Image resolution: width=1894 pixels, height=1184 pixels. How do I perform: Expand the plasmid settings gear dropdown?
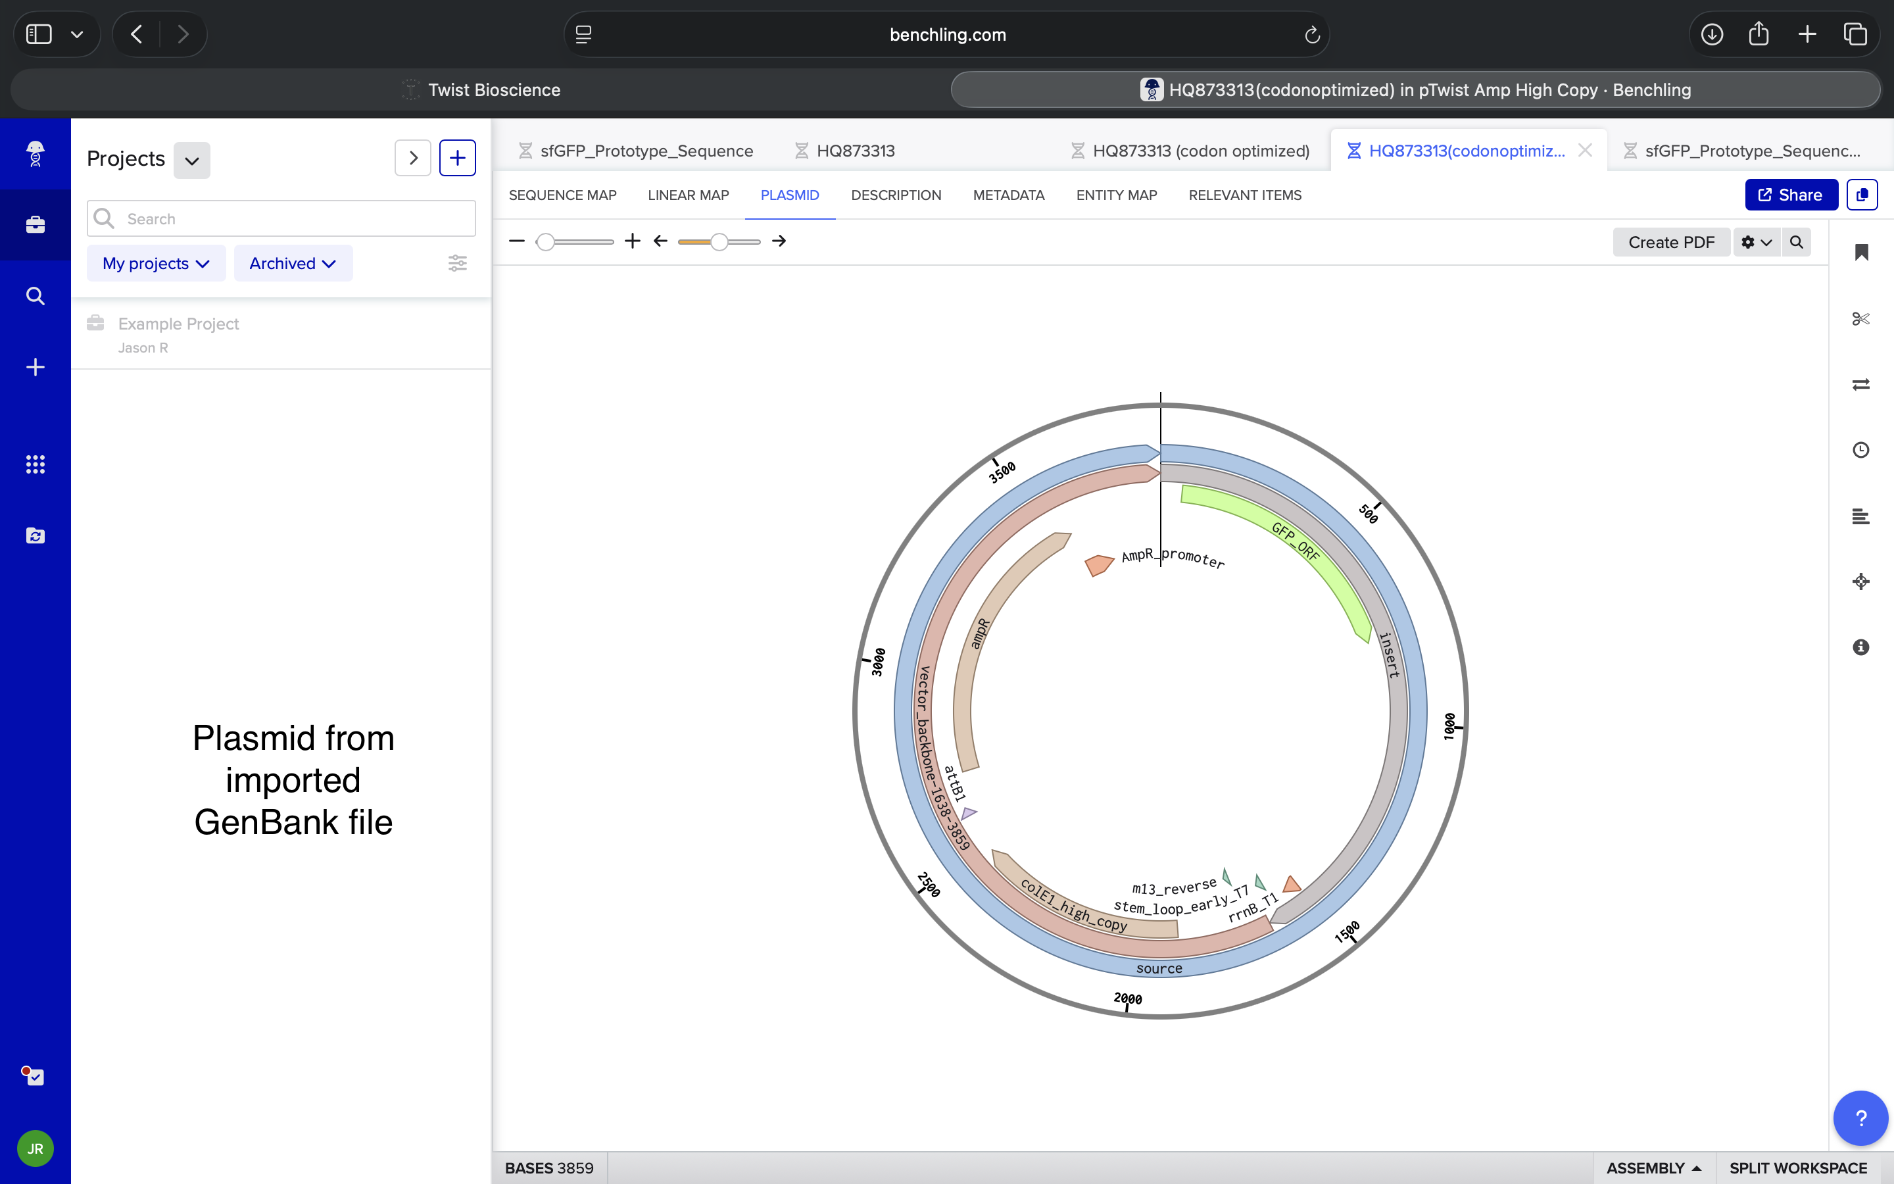1755,242
